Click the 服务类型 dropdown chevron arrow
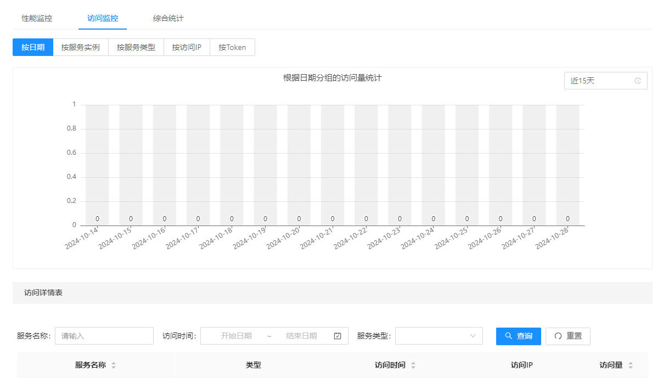 [x=473, y=336]
